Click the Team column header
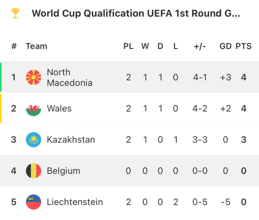 pos(36,46)
